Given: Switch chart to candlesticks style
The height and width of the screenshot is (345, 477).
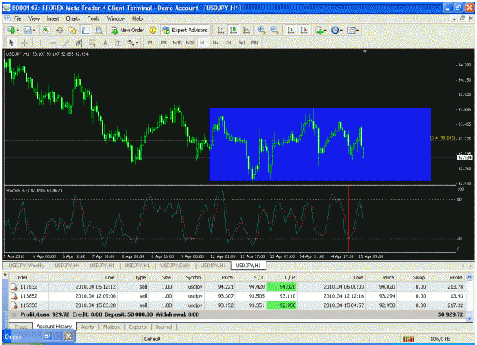Looking at the screenshot, I should [234, 30].
